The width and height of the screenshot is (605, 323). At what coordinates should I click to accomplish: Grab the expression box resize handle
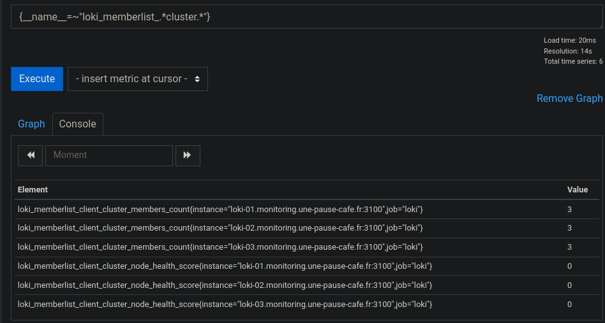pyautogui.click(x=600, y=25)
